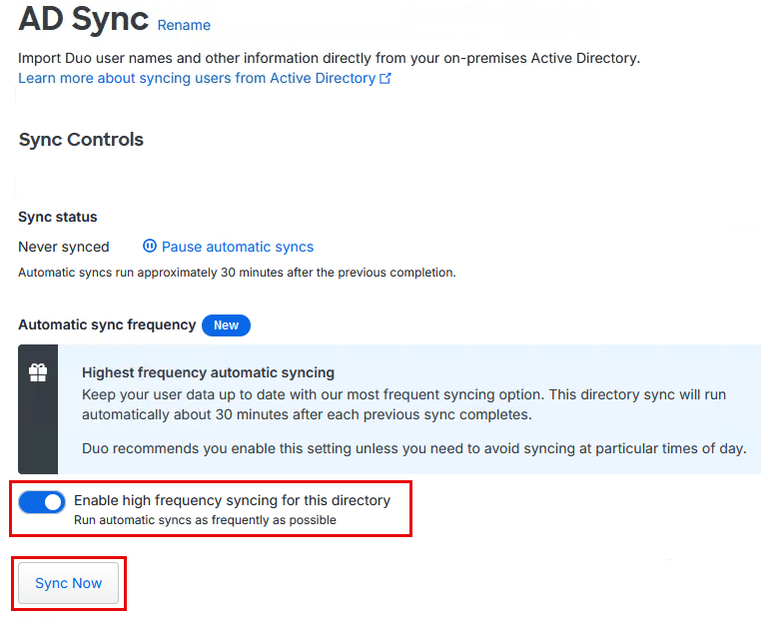Click the external link arrow icon
The height and width of the screenshot is (620, 761).
tap(385, 78)
